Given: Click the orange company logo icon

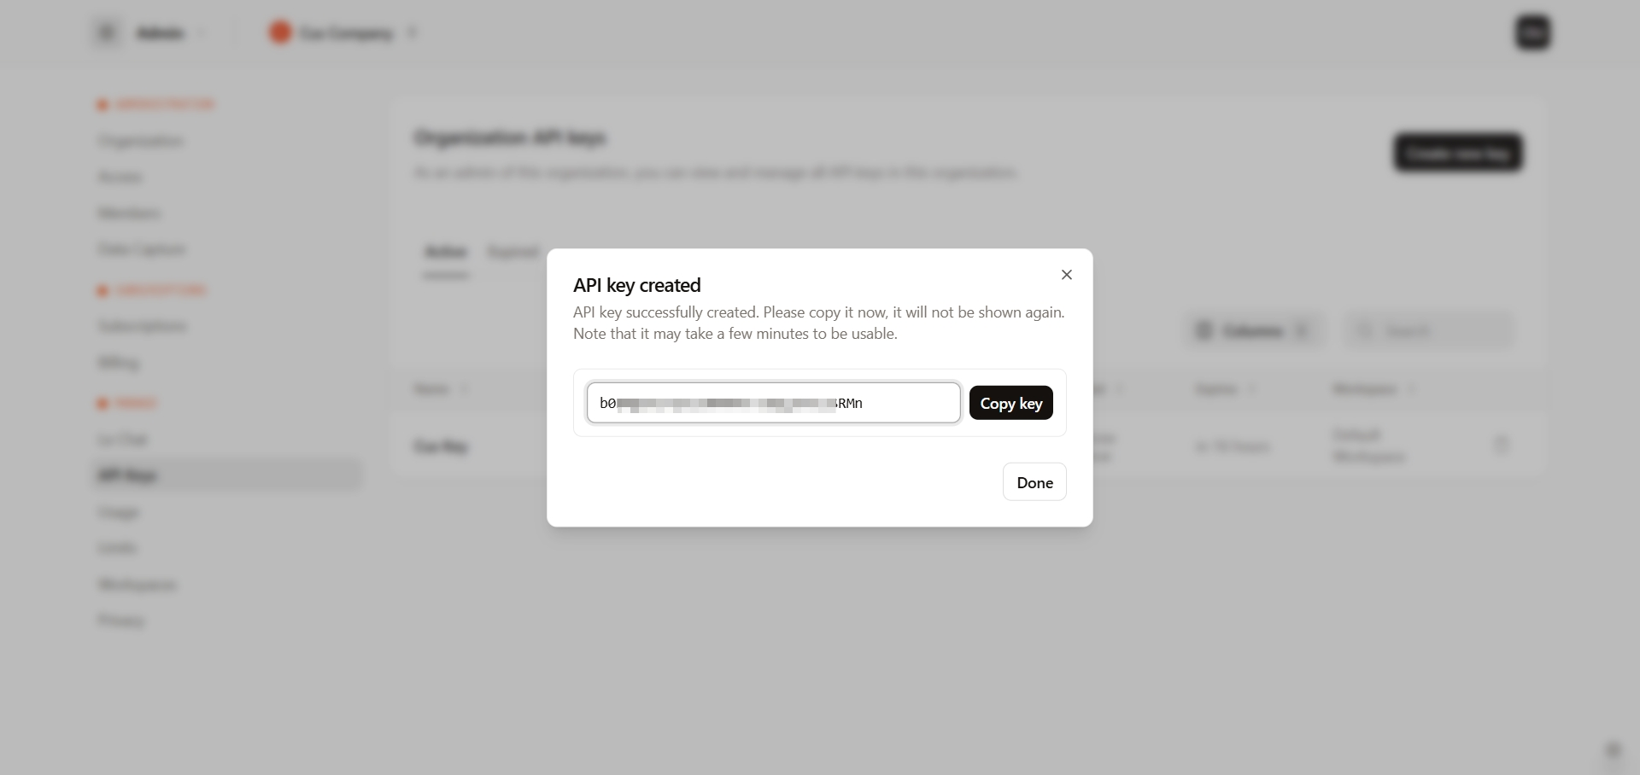Looking at the screenshot, I should 280,33.
